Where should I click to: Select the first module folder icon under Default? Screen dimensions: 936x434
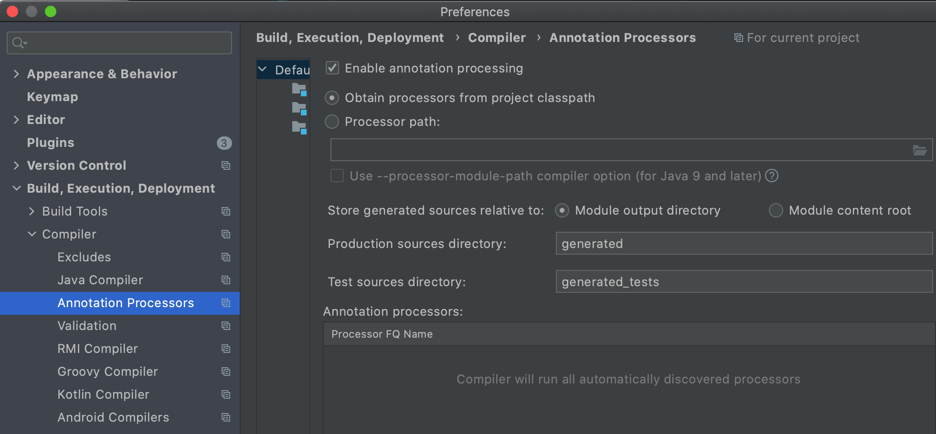[x=299, y=89]
